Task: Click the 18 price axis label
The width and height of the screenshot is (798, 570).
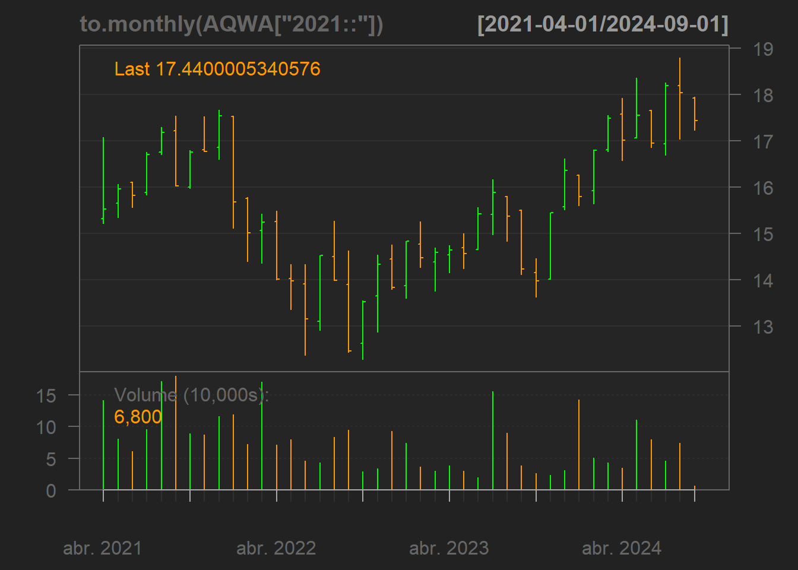Action: tap(763, 95)
